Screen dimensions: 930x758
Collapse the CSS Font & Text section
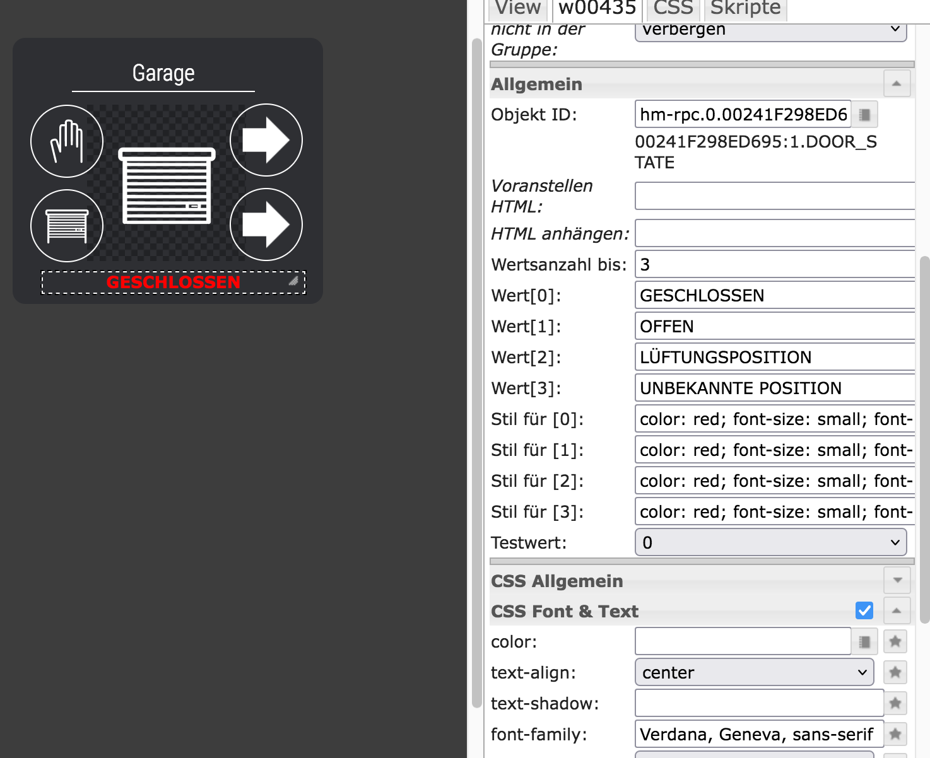point(897,610)
